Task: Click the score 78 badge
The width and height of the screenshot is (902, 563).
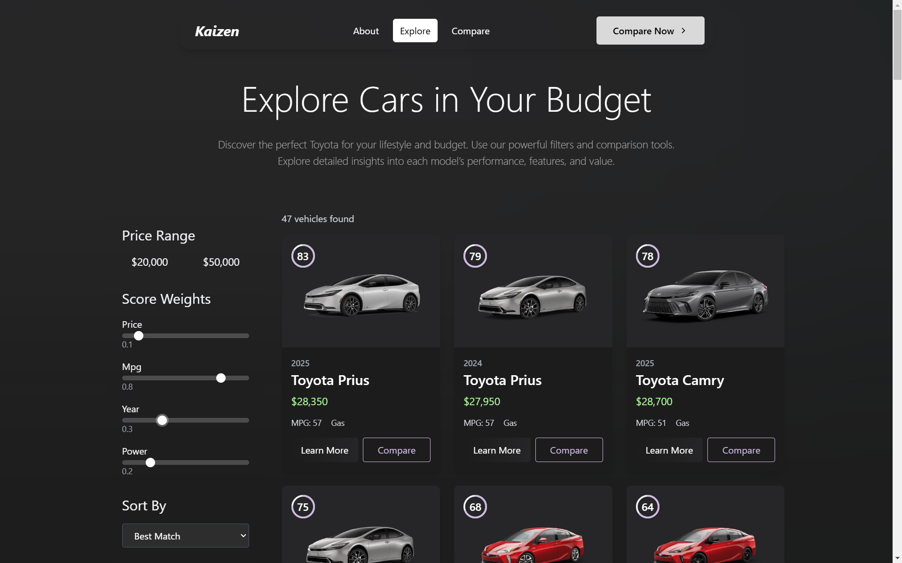Action: point(648,256)
